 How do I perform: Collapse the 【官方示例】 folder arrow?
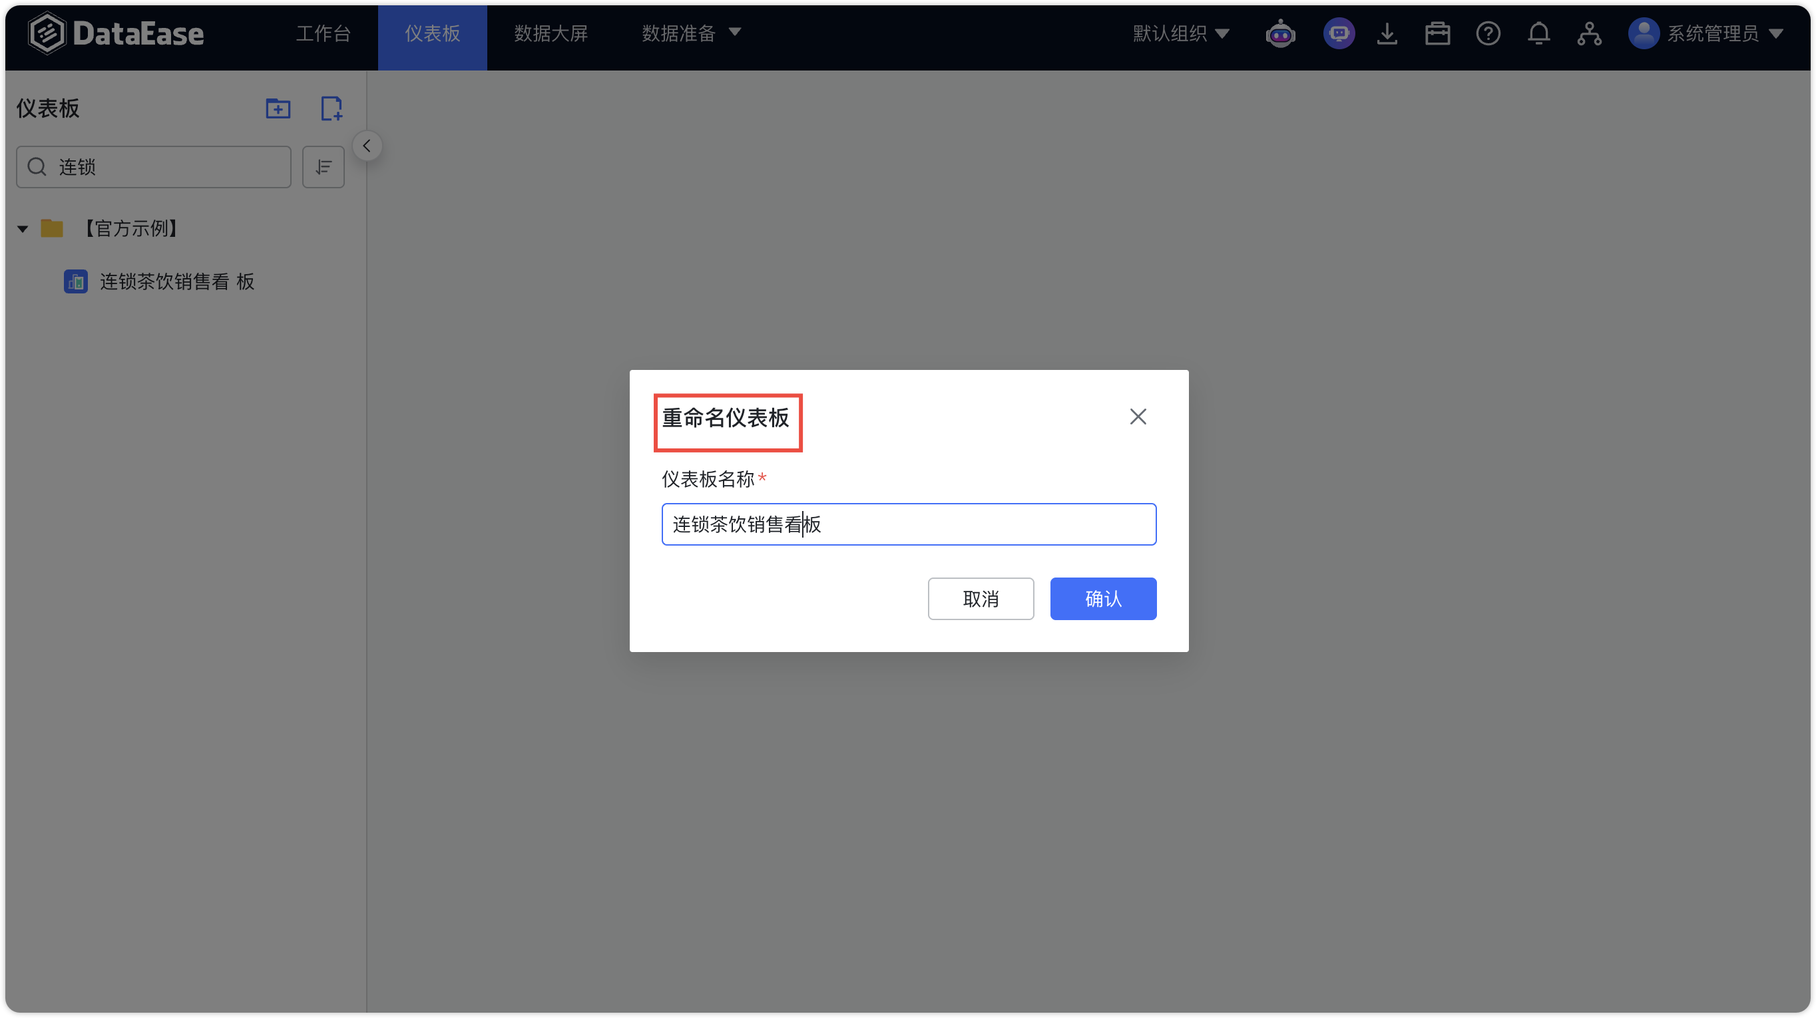click(x=23, y=228)
